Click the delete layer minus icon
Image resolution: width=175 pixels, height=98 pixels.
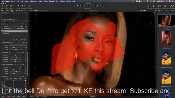pyautogui.click(x=4, y=40)
